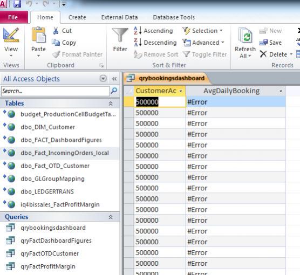This screenshot has height=275, width=300.
Task: Click the Refresh All icon
Action: 246,35
